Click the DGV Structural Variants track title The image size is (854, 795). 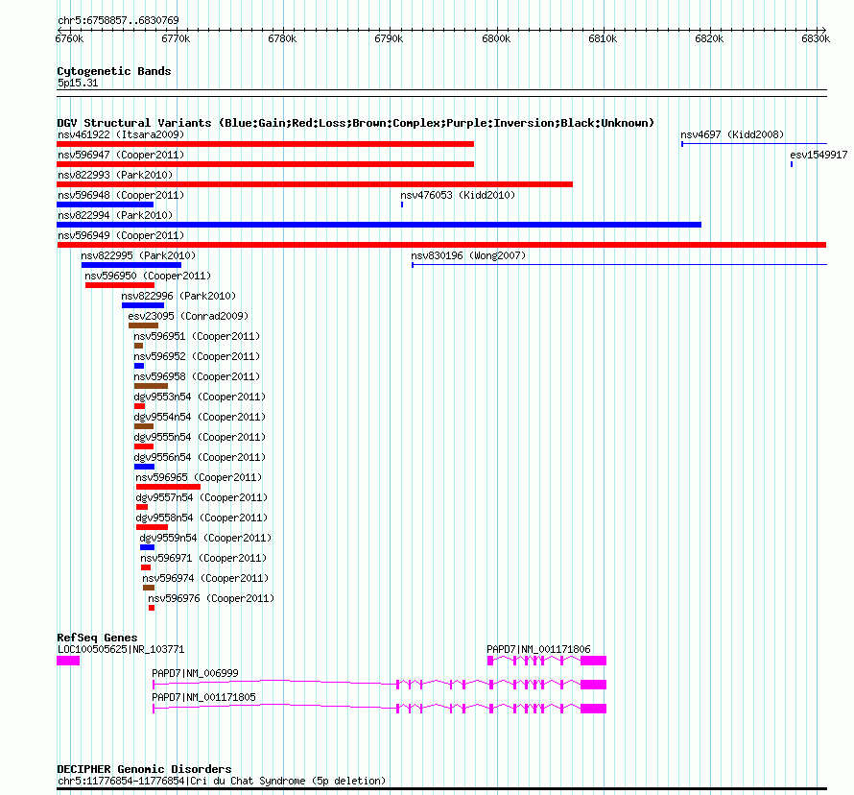click(356, 123)
